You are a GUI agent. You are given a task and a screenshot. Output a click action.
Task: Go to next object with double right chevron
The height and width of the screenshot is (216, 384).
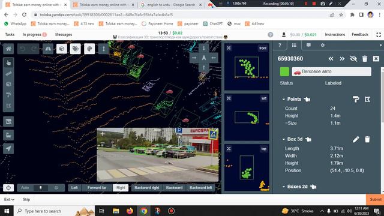342,59
